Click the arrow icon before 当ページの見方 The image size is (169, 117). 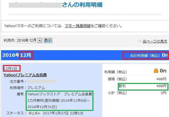click(140, 41)
